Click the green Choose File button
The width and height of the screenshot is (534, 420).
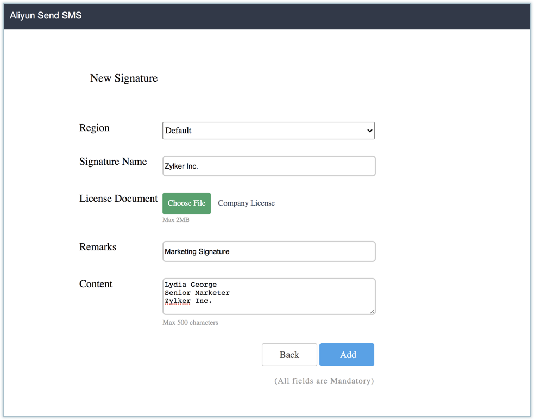click(187, 203)
